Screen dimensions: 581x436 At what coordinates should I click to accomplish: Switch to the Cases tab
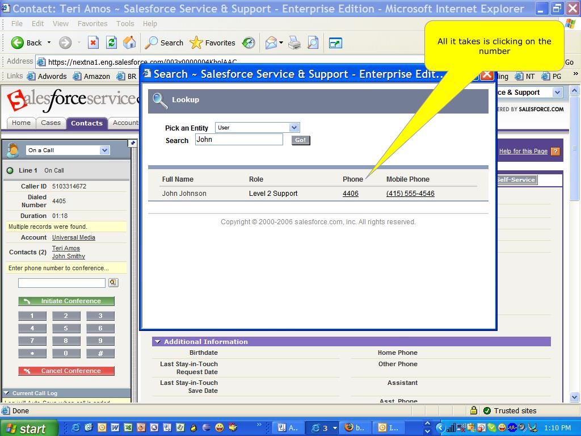click(x=50, y=123)
